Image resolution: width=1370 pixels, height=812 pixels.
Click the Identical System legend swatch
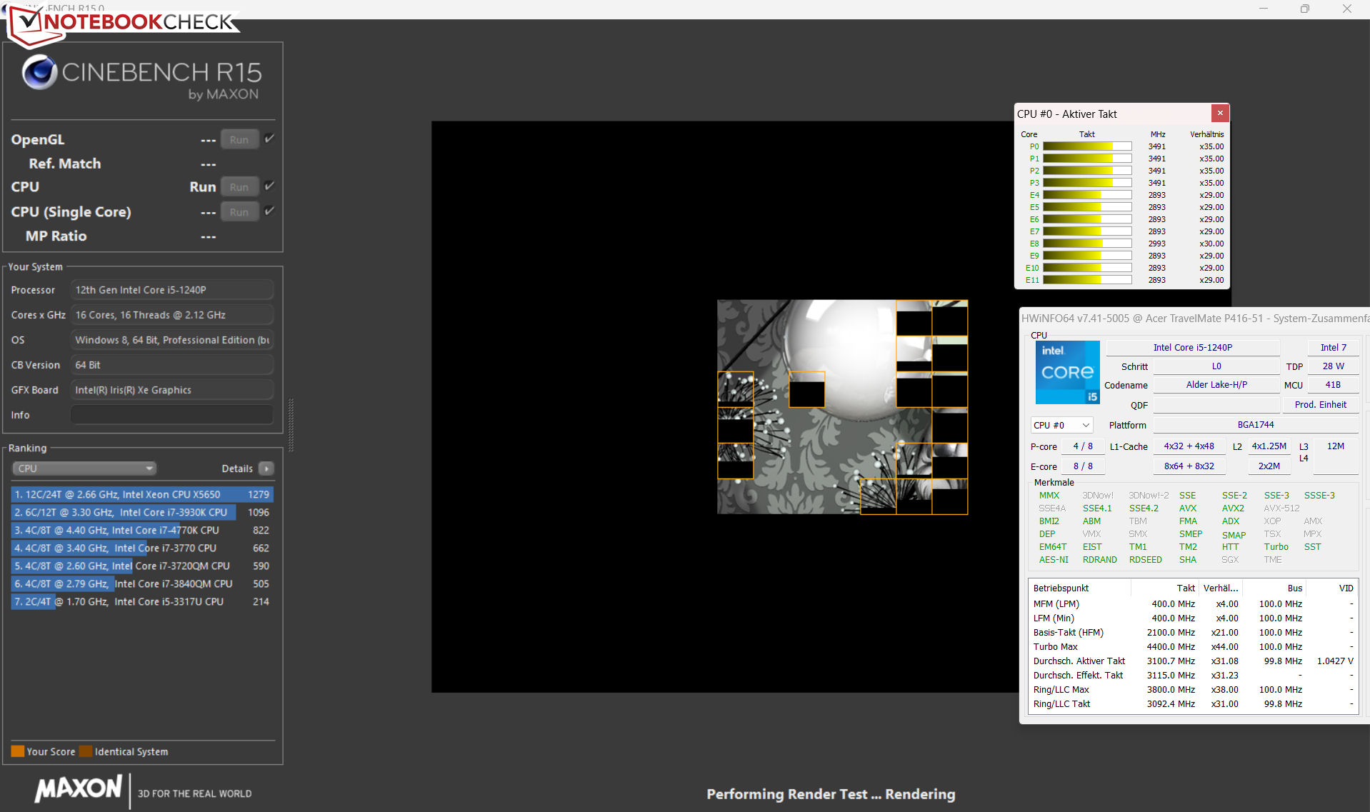[x=86, y=751]
